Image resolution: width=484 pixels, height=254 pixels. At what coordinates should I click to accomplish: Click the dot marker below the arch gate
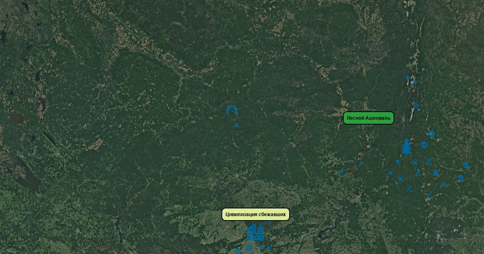click(237, 125)
